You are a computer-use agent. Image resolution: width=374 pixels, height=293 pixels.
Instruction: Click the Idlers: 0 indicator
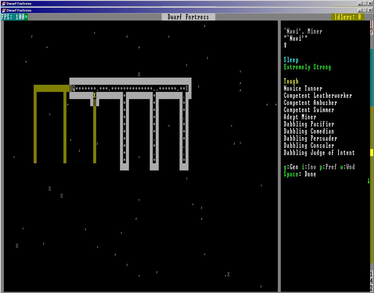click(347, 17)
